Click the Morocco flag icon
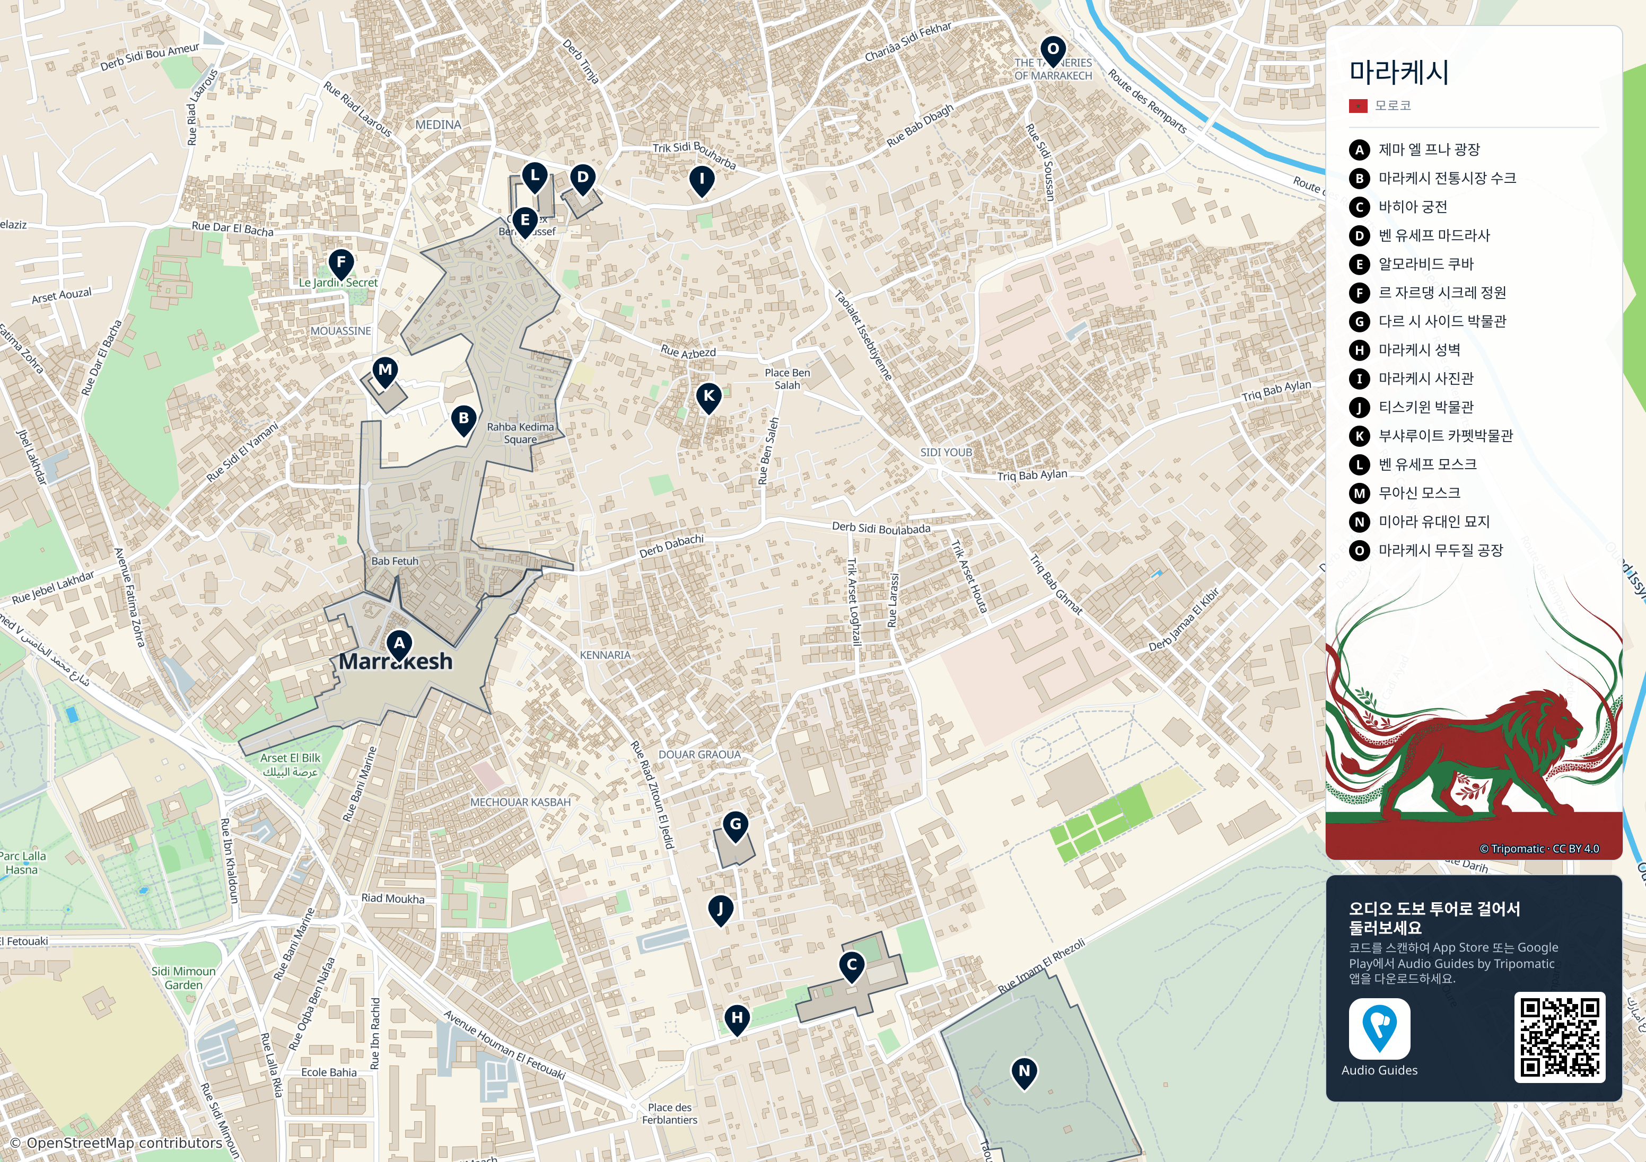 point(1358,106)
